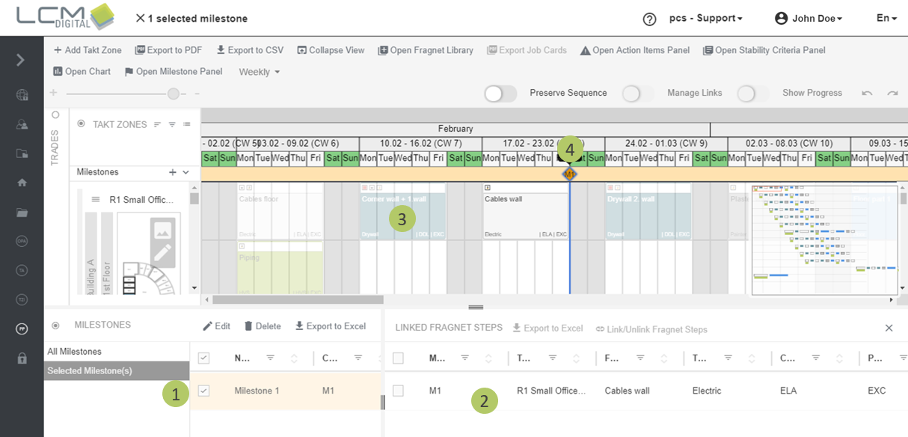Click the redo arrow icon
The image size is (908, 437).
(892, 94)
